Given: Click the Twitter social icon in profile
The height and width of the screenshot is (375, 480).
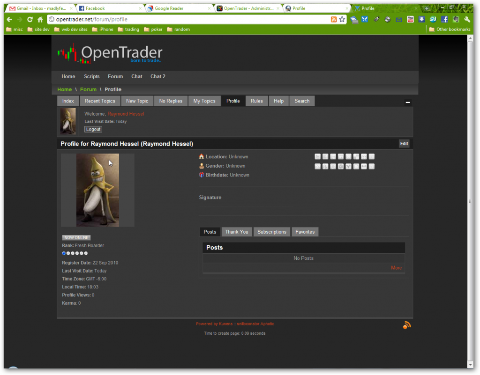Looking at the screenshot, I should (x=317, y=157).
